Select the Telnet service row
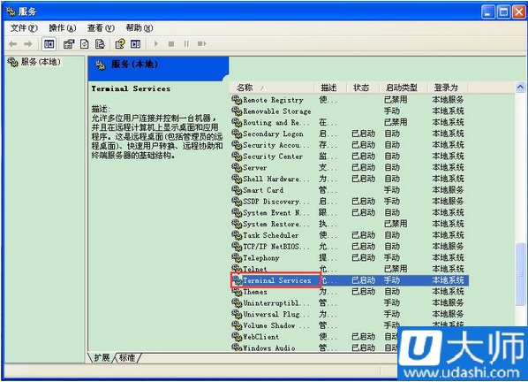This screenshot has height=382, width=528. (x=349, y=269)
